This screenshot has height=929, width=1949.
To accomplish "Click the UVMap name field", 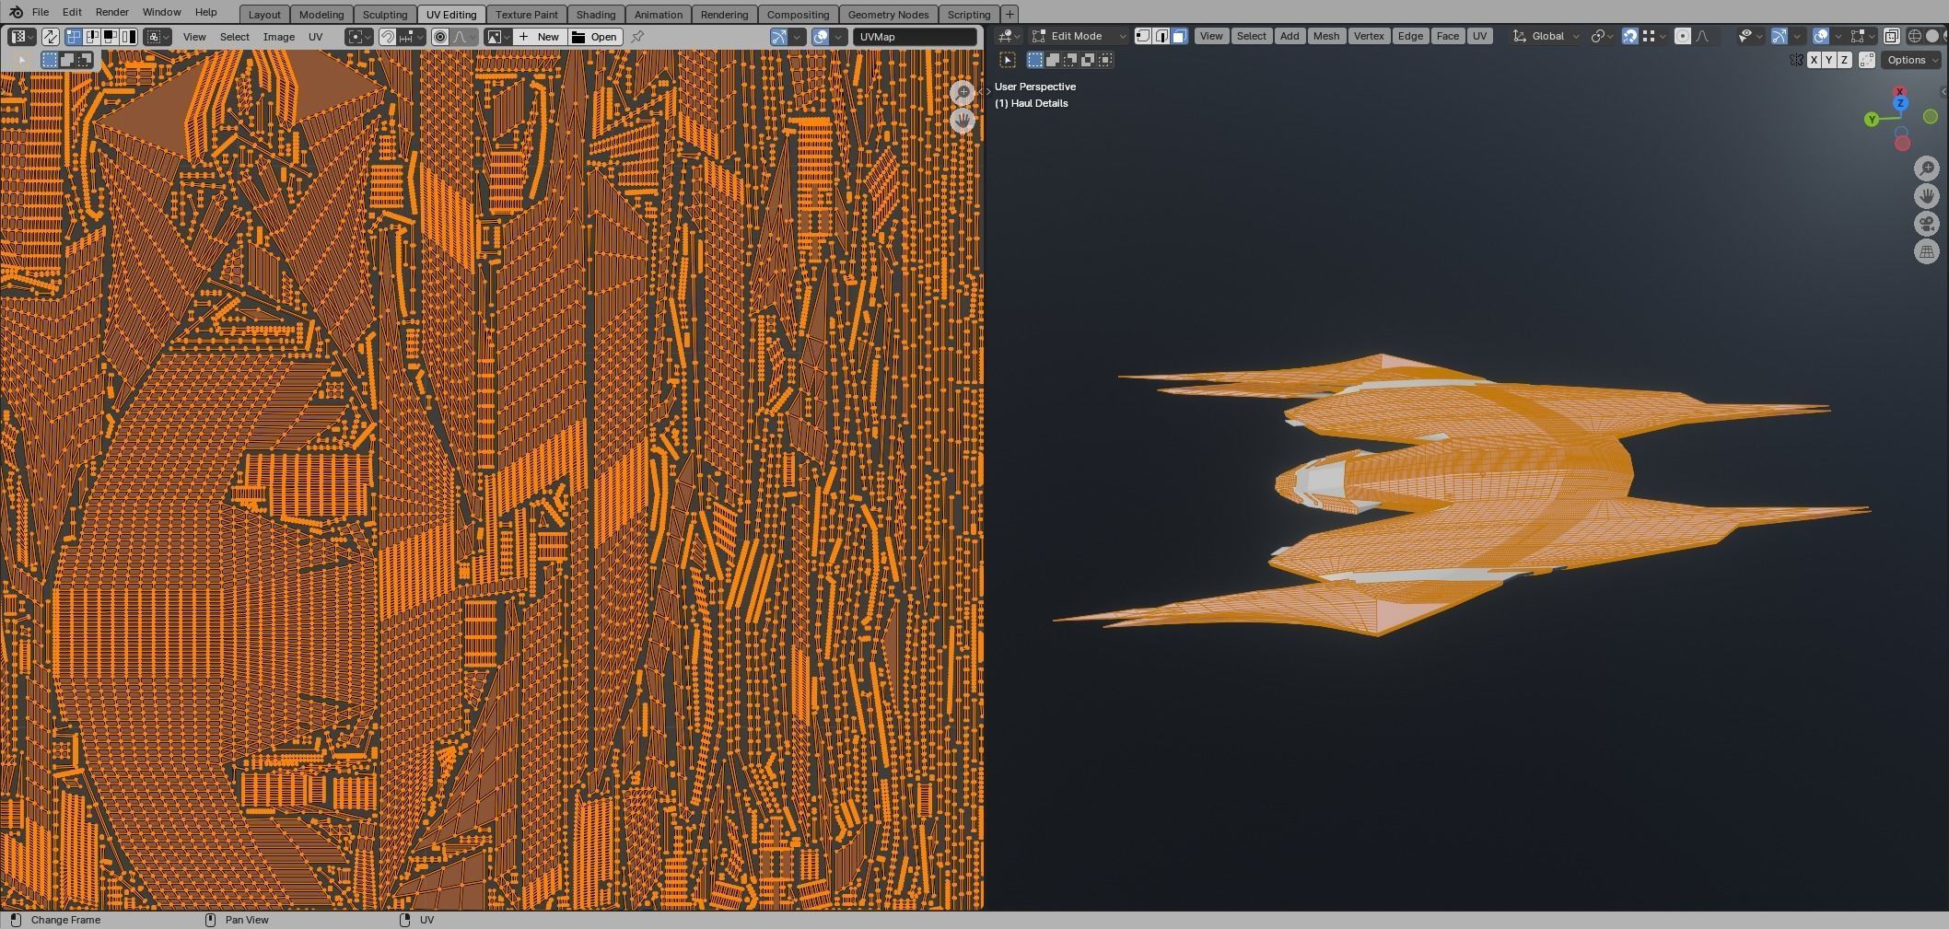I will (x=915, y=37).
